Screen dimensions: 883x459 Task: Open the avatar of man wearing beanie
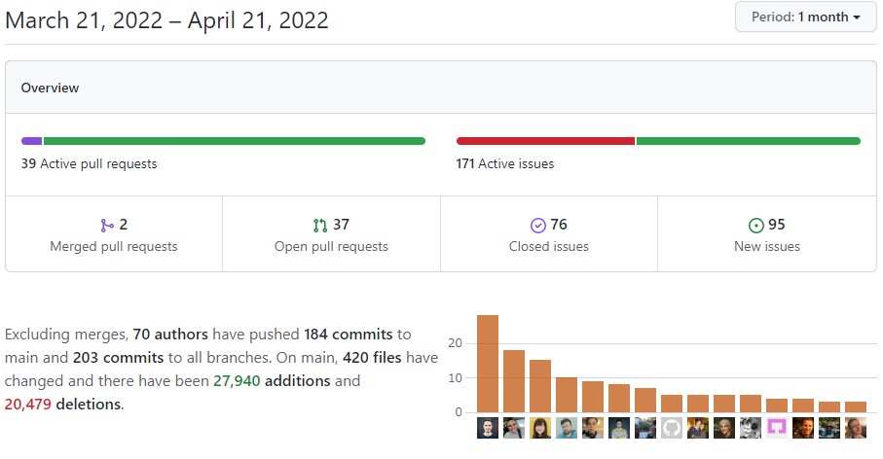pyautogui.click(x=724, y=428)
